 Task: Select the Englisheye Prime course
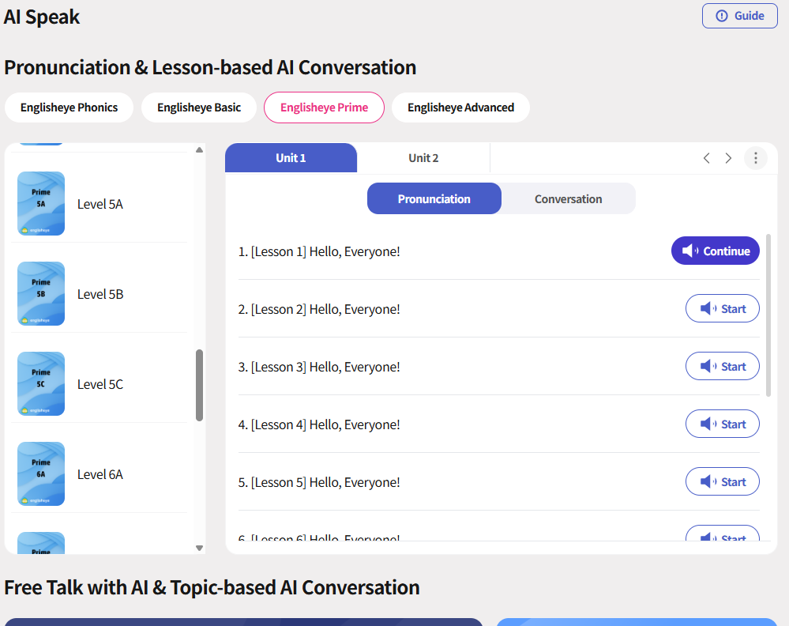coord(324,107)
